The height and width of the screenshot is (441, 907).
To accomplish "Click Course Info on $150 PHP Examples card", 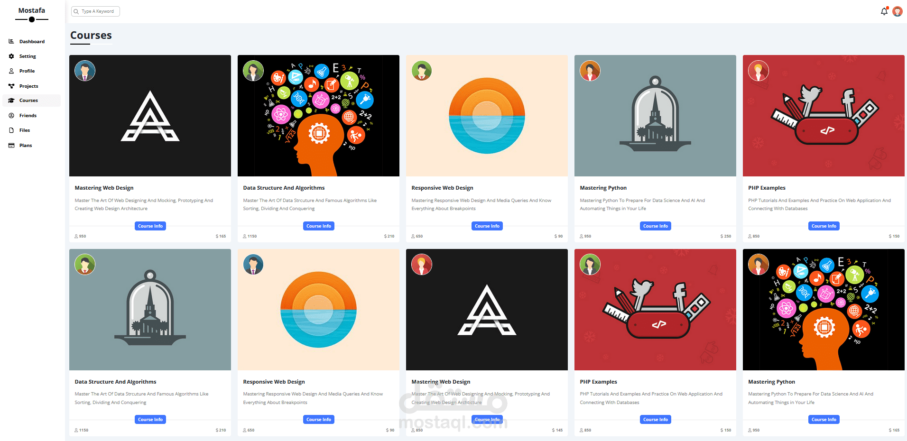I will 824,226.
